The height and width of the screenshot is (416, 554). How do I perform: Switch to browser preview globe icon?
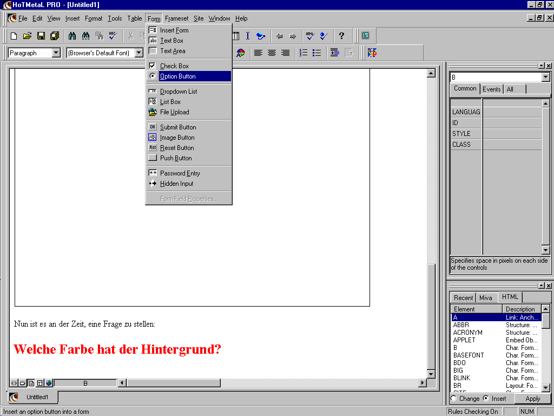[x=49, y=383]
